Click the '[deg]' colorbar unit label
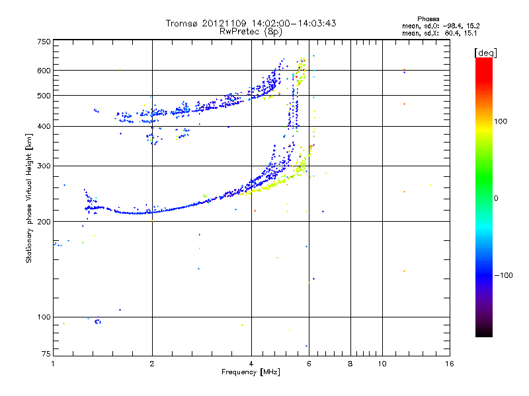Viewport: 529px width, 396px height. point(485,53)
